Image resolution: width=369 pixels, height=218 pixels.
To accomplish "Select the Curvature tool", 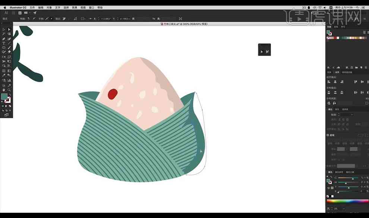I will pyautogui.click(x=9, y=39).
